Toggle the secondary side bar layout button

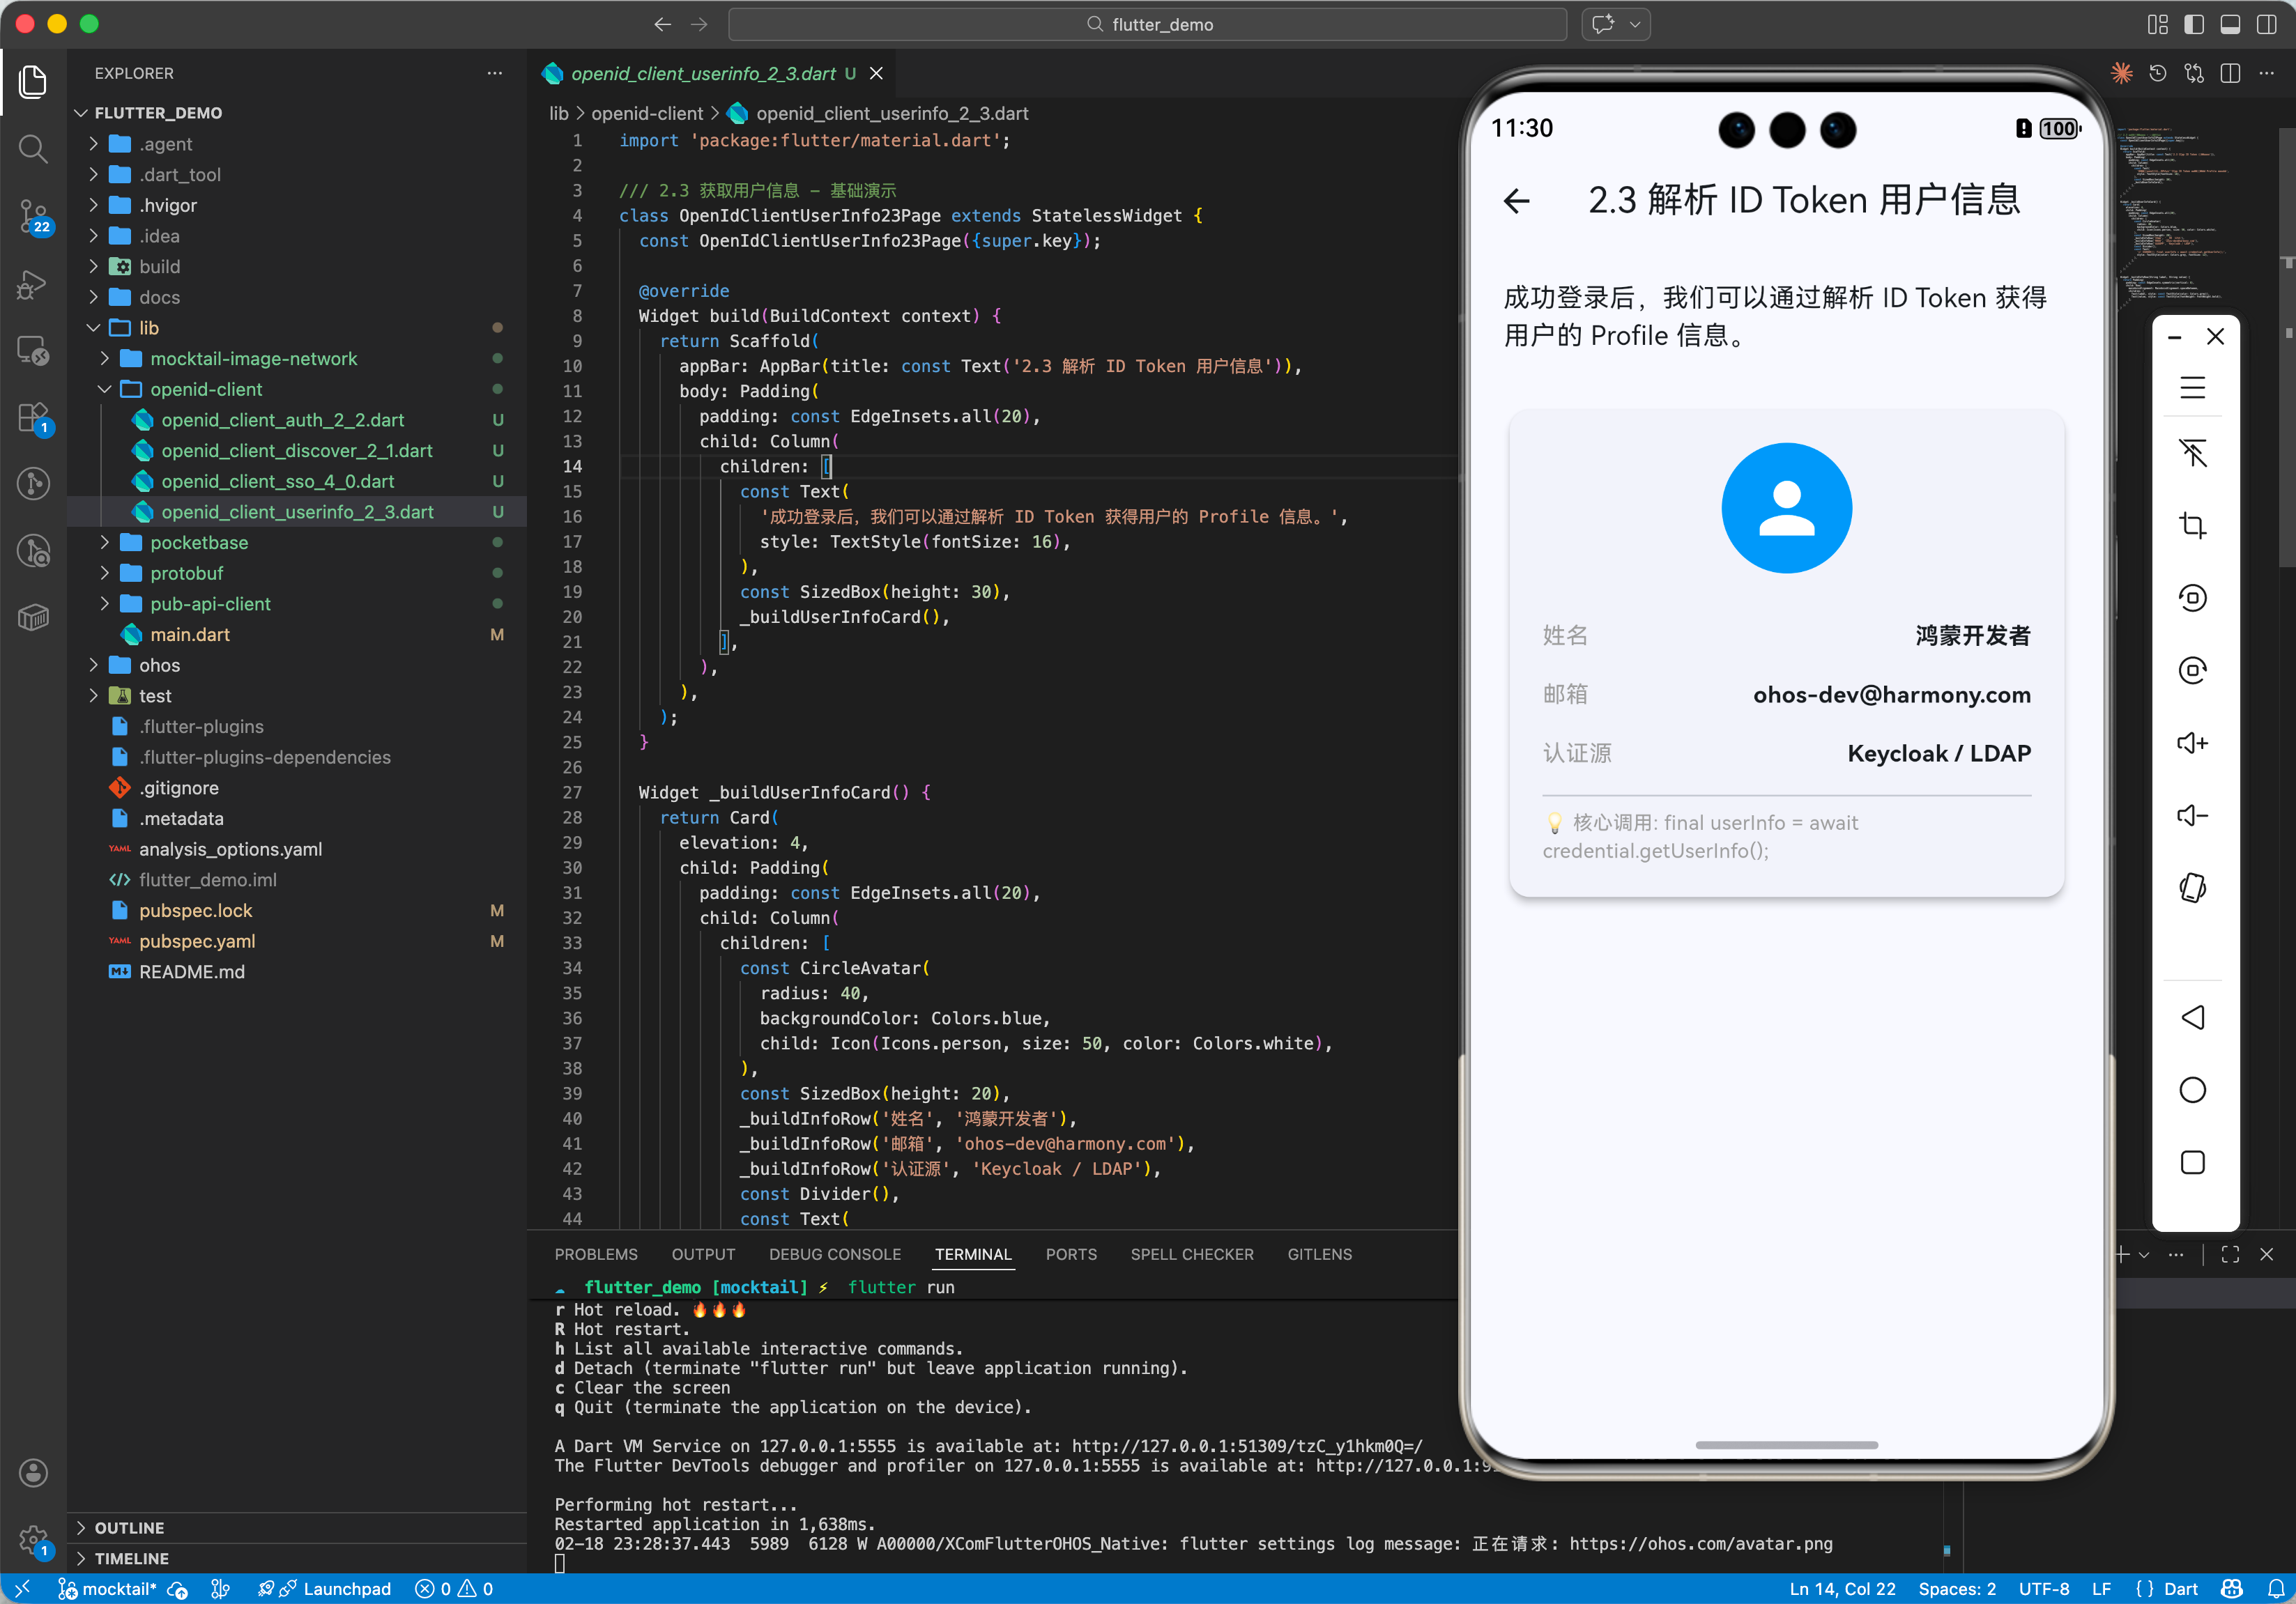[x=2266, y=24]
